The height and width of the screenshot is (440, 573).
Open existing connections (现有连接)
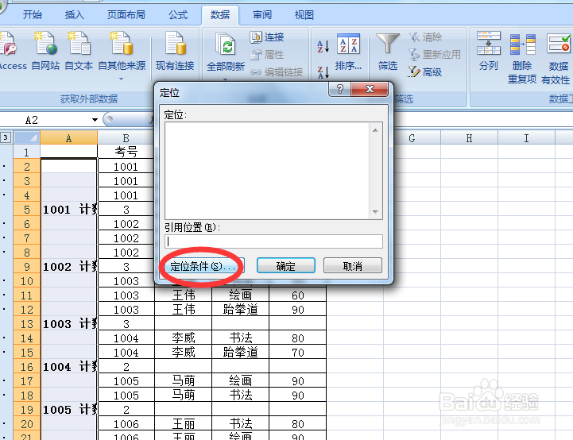tap(175, 51)
